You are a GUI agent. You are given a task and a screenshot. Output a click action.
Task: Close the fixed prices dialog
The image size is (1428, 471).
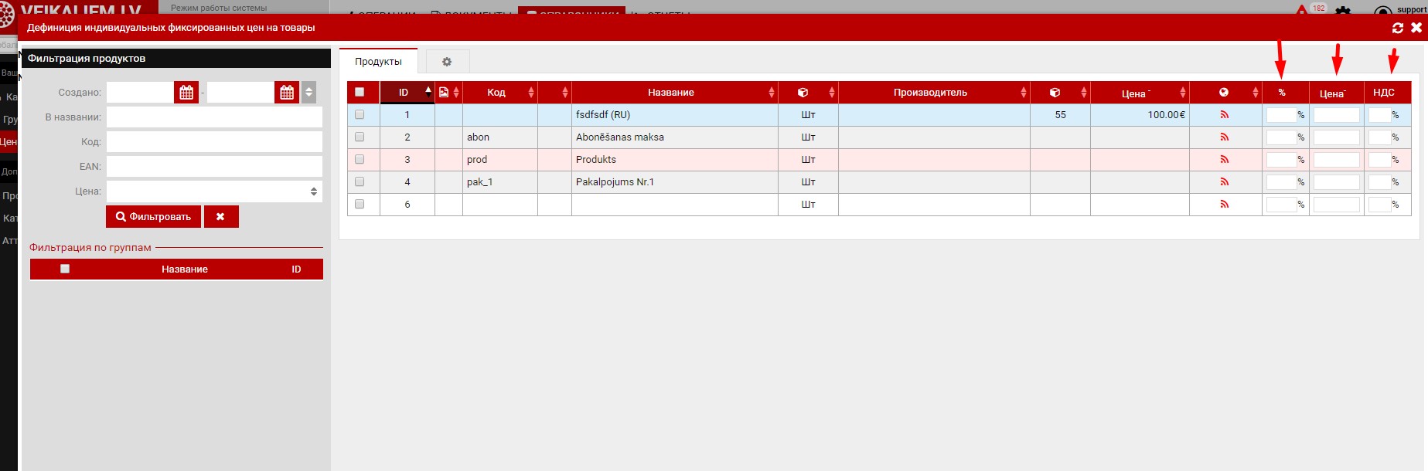tap(1416, 28)
